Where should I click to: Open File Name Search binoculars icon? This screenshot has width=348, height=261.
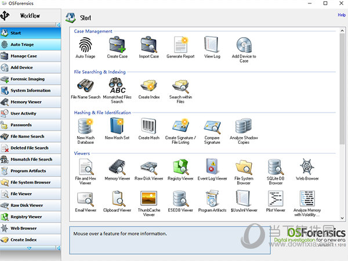coord(85,86)
